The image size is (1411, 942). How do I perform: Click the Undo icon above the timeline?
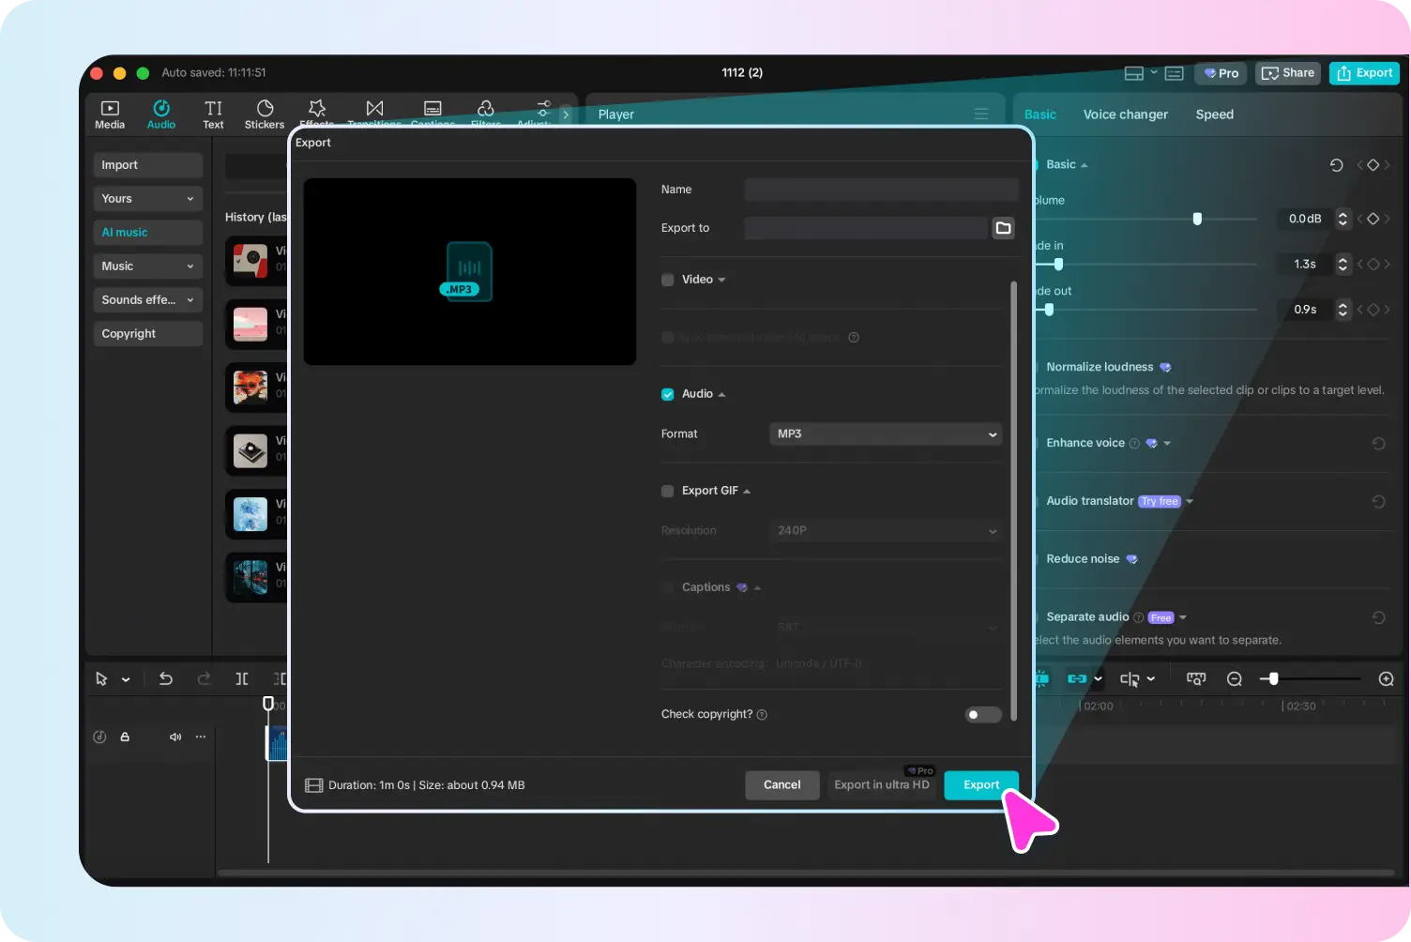166,678
